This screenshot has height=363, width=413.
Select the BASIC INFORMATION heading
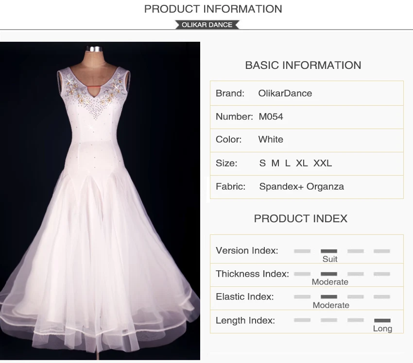(x=303, y=65)
